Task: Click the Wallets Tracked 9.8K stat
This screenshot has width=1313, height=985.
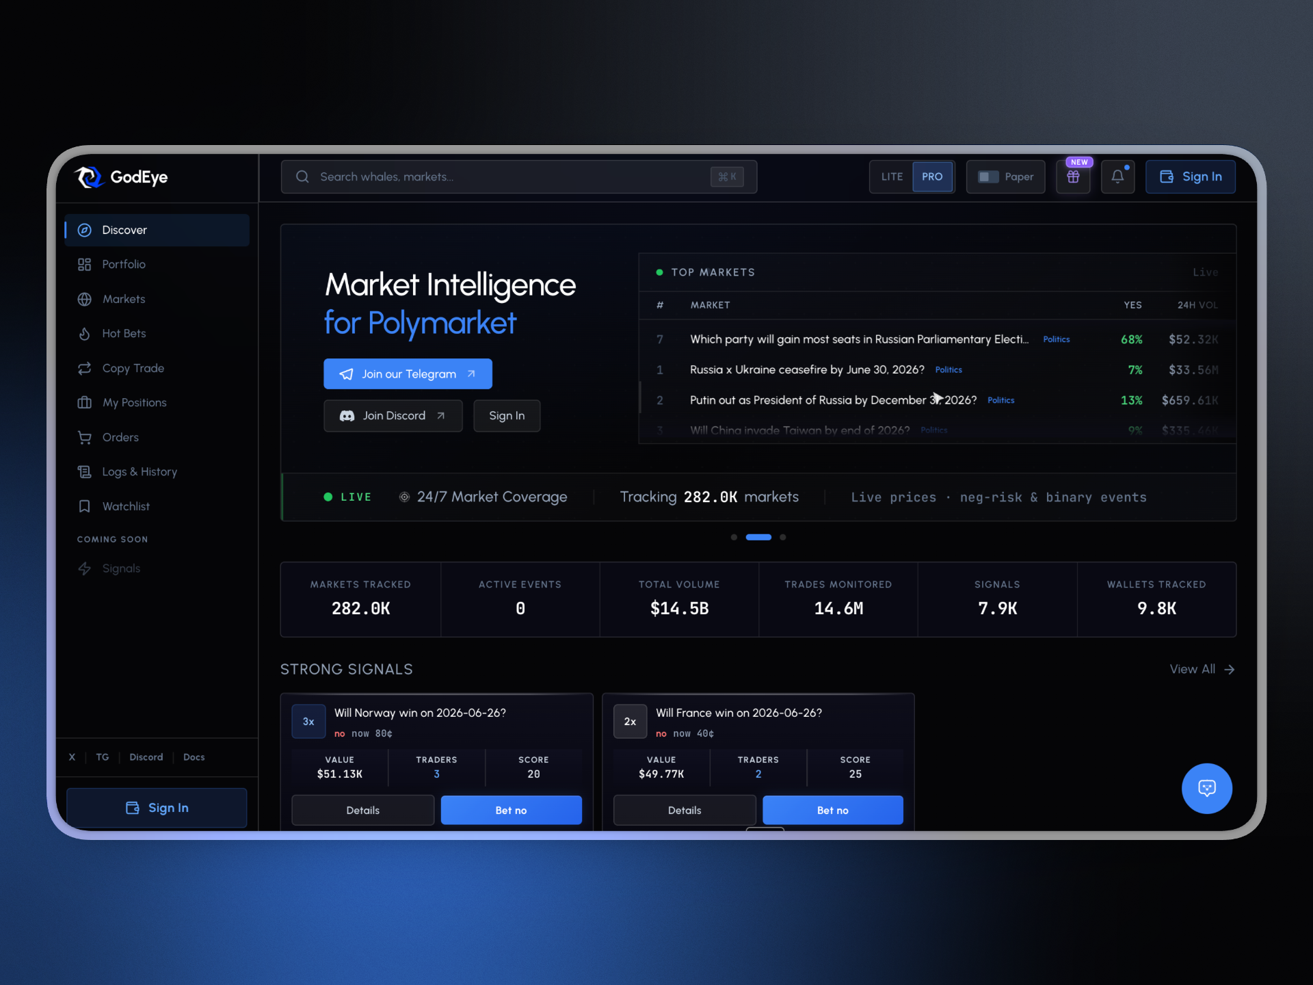Action: (x=1156, y=599)
